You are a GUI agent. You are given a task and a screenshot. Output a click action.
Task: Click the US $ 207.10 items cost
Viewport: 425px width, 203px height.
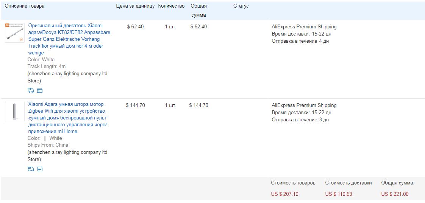click(x=284, y=194)
